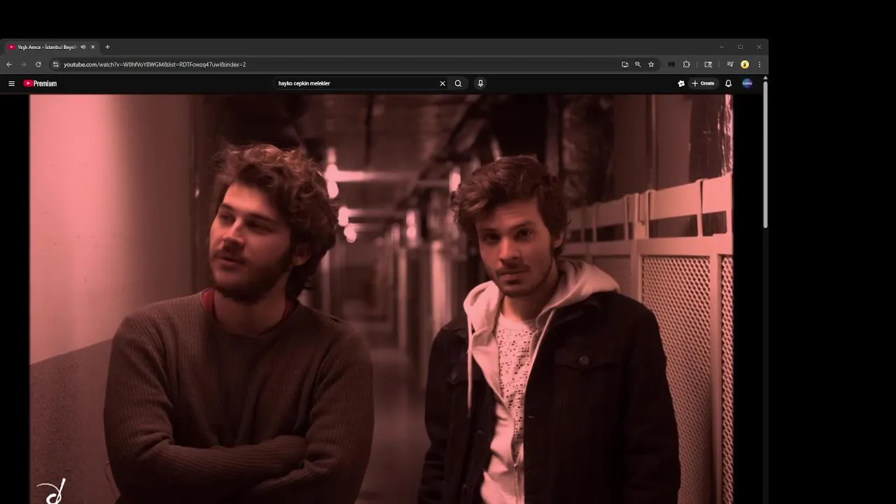Maximize the Chrome window
Viewport: 896px width, 504px height.
tap(741, 47)
